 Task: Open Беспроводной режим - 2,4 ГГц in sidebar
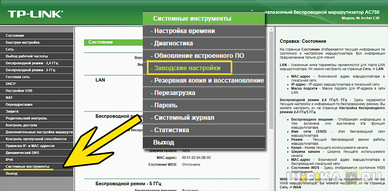(x=37, y=63)
